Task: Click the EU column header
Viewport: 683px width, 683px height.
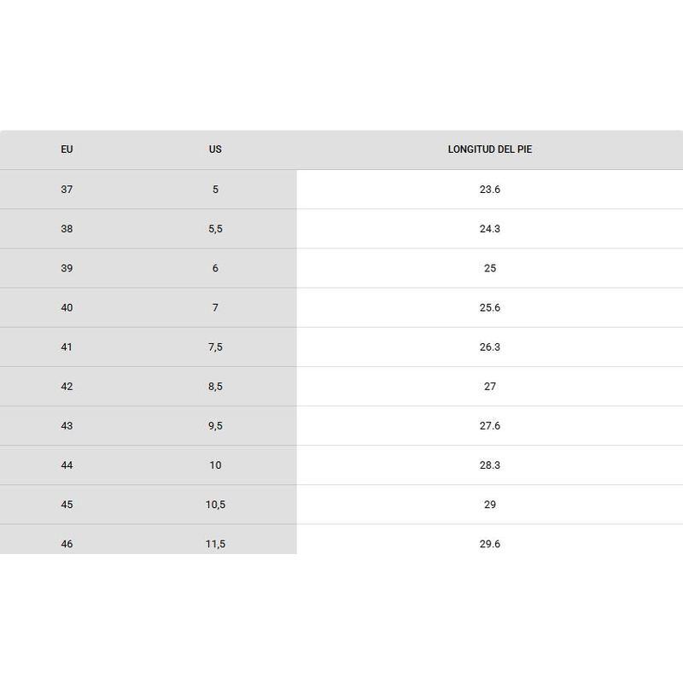Action: [67, 149]
